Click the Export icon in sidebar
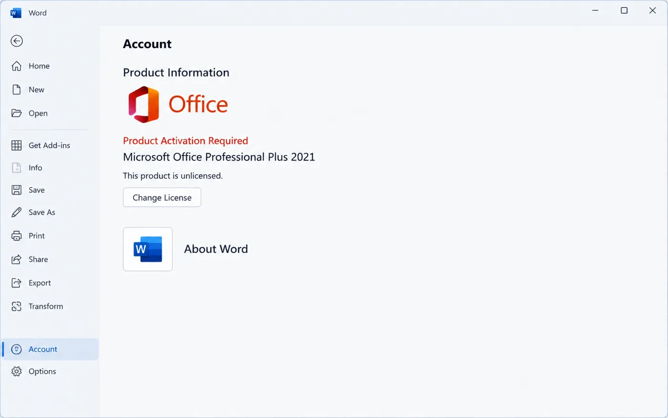The image size is (668, 418). click(x=17, y=283)
